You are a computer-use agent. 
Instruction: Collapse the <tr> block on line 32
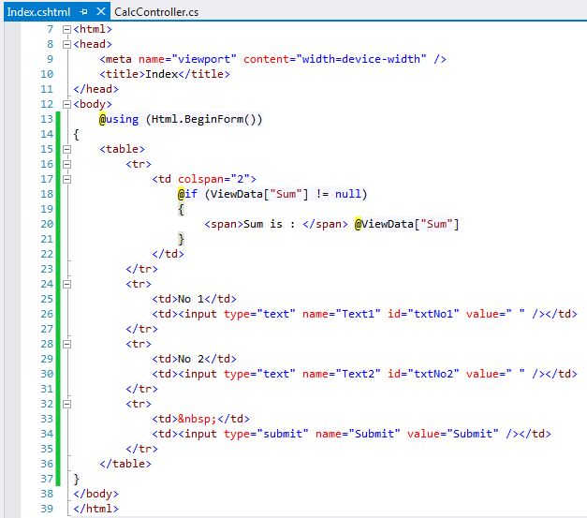click(x=66, y=404)
